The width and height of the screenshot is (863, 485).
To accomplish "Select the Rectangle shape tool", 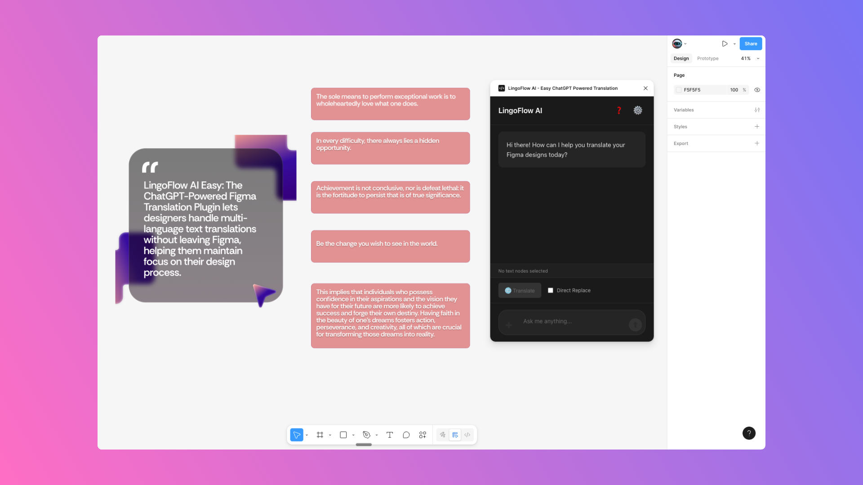I will click(x=343, y=435).
